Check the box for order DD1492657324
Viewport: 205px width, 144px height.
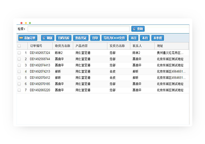coord(19,53)
